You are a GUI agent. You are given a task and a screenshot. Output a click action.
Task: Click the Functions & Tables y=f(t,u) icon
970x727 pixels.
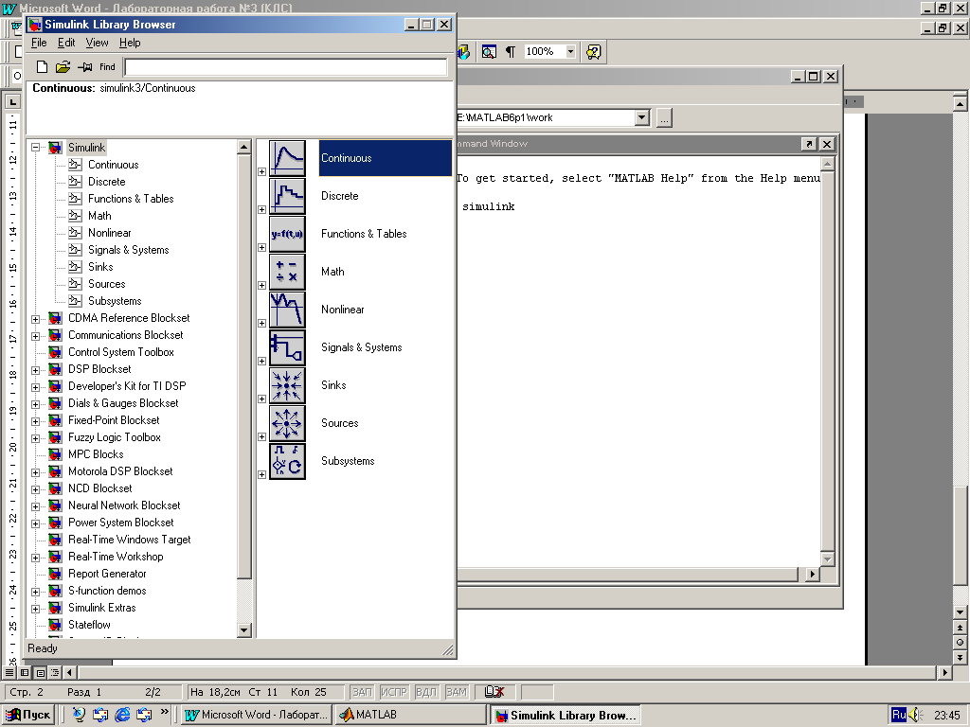[287, 234]
